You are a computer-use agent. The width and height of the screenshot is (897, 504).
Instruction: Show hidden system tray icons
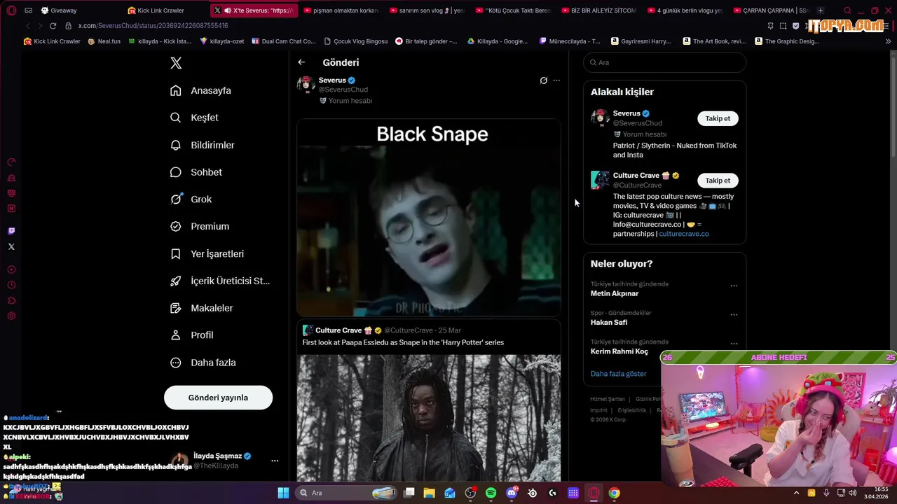pos(796,493)
